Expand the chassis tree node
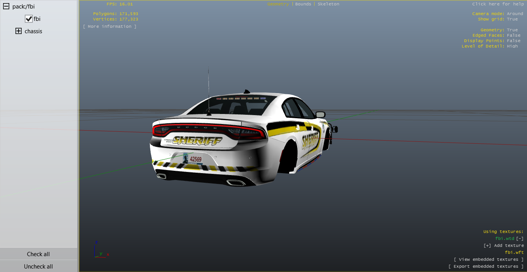The image size is (527, 272). pos(19,31)
